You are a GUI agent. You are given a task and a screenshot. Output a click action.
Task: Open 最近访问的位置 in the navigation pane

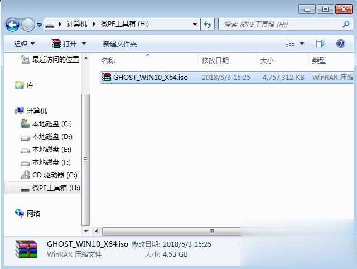point(56,60)
